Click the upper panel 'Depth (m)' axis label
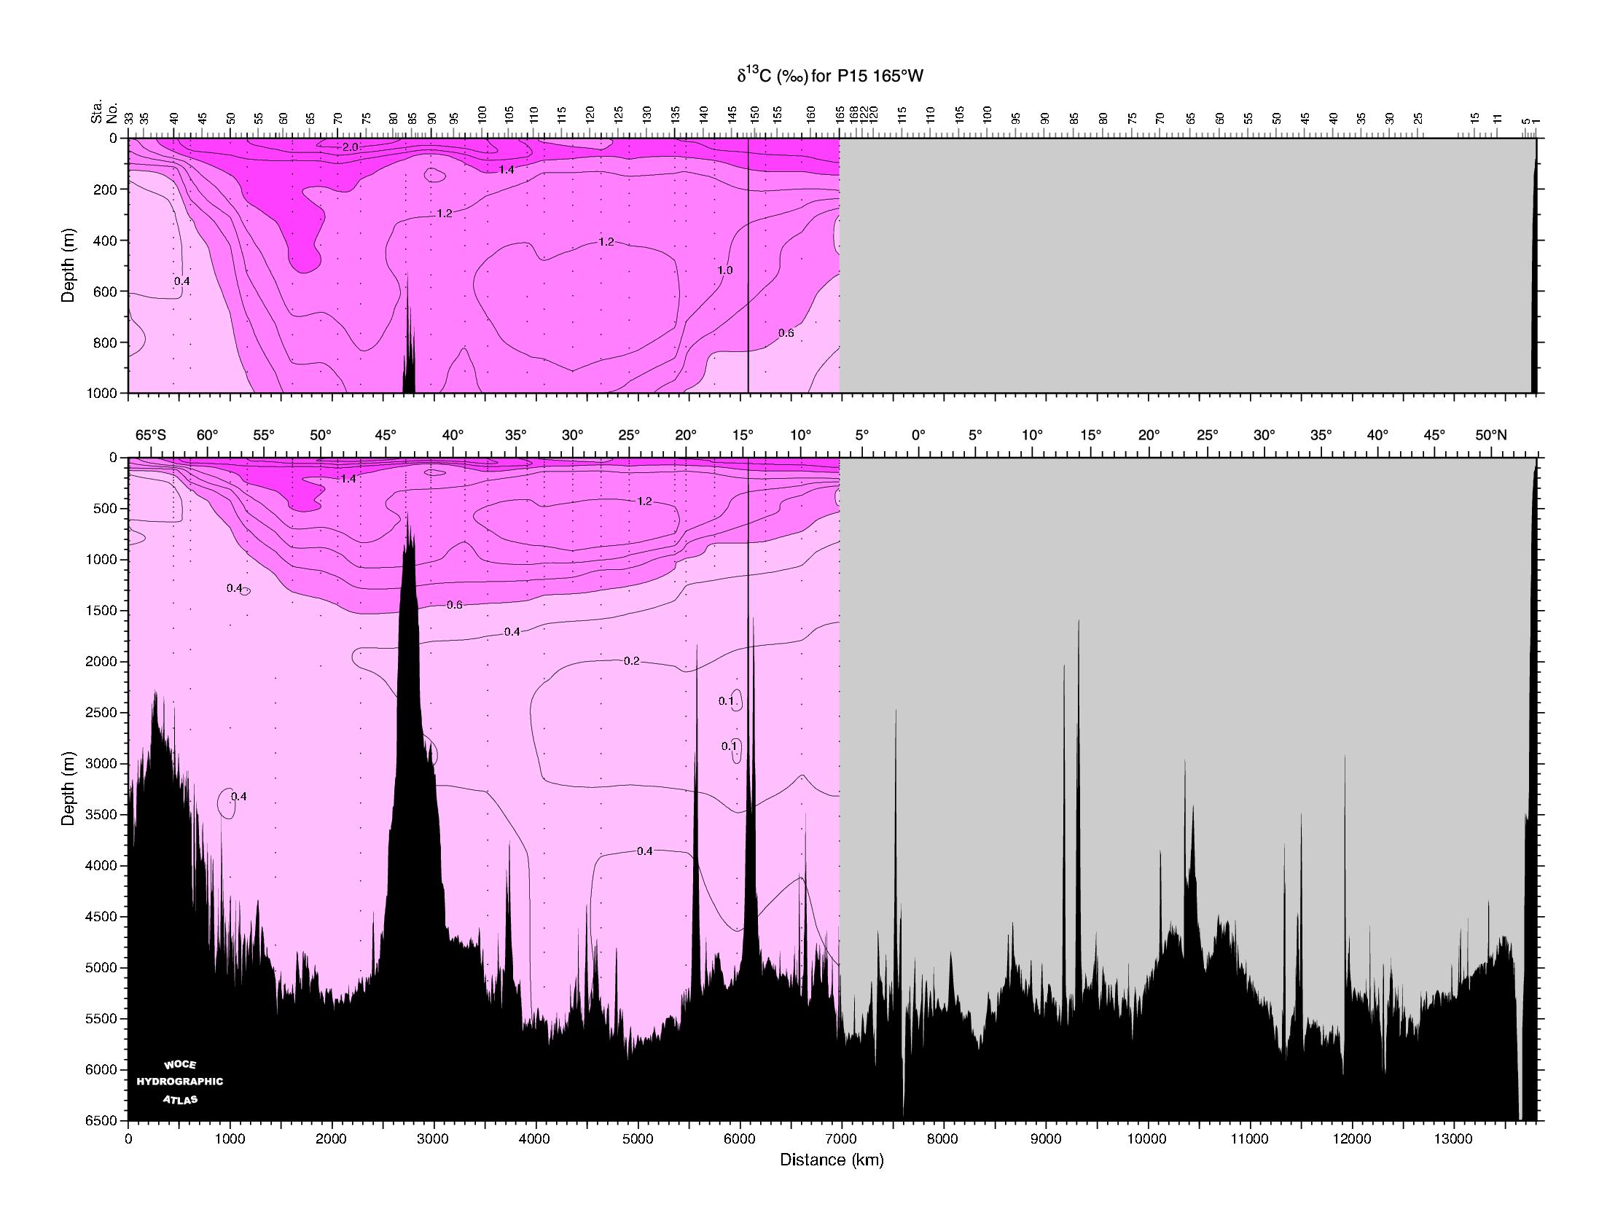 [69, 265]
